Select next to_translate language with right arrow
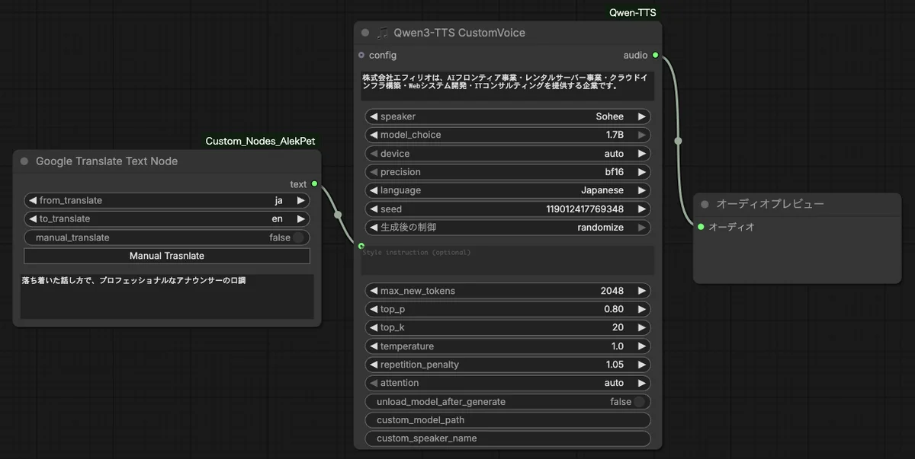Screen dimensions: 915x459 tap(301, 218)
